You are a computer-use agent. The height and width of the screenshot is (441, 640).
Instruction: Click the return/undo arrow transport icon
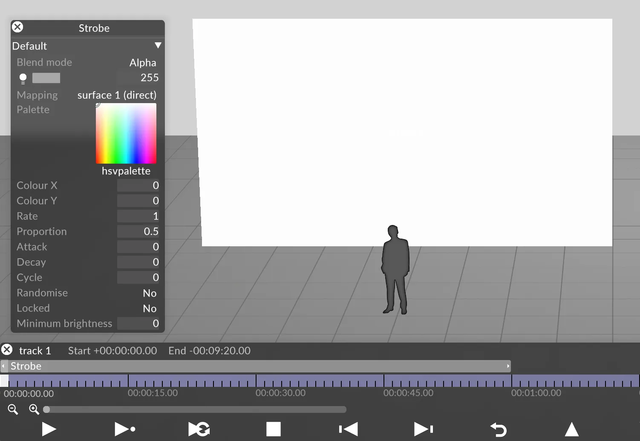[x=498, y=429]
